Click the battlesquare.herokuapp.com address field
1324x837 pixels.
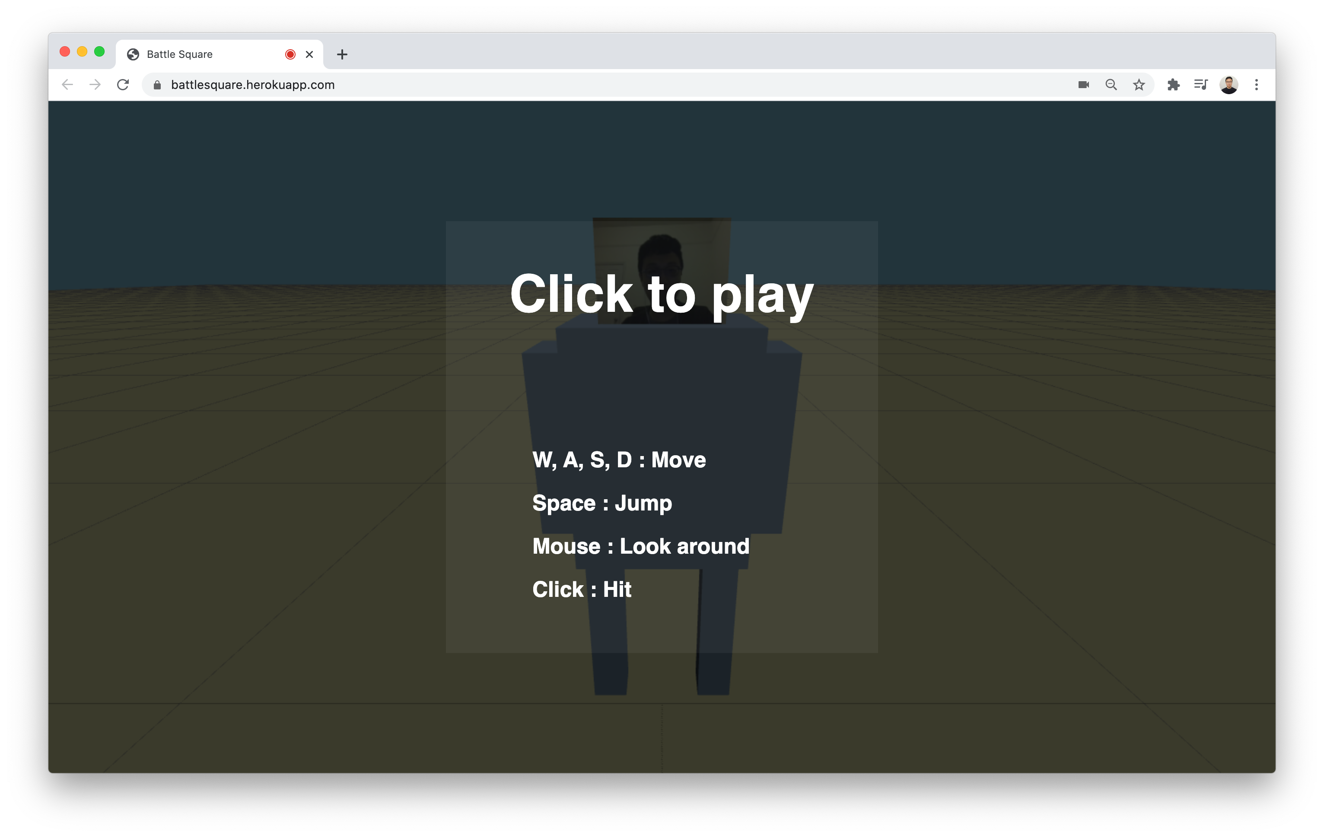(495, 85)
